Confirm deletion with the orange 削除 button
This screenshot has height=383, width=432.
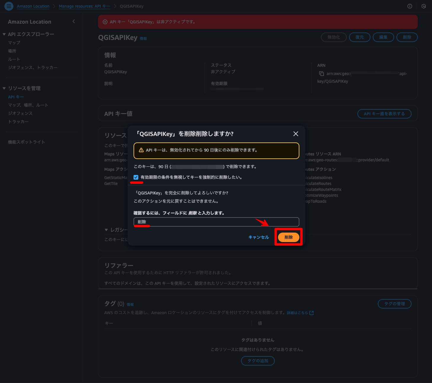coord(288,237)
